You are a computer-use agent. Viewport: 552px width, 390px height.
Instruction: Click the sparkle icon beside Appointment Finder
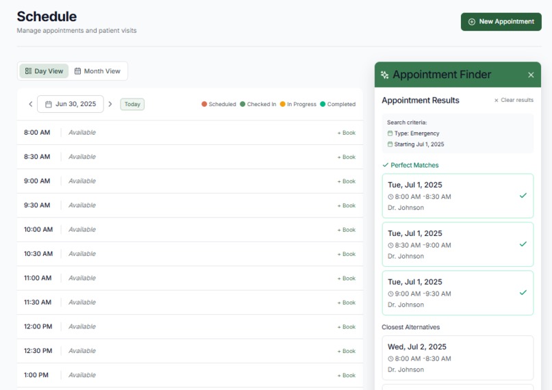coord(385,75)
